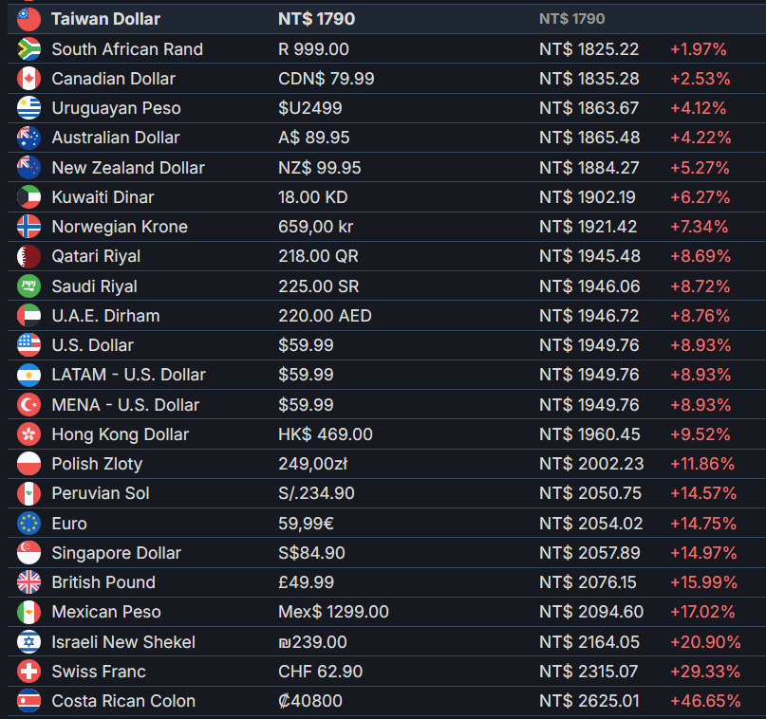Click the Taiwan flag icon

point(28,19)
